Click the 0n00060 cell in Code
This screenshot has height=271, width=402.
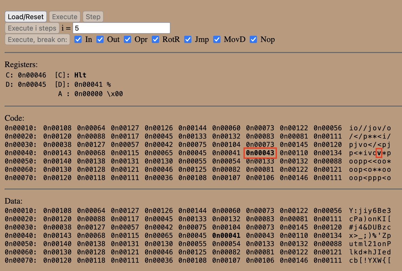pos(226,128)
